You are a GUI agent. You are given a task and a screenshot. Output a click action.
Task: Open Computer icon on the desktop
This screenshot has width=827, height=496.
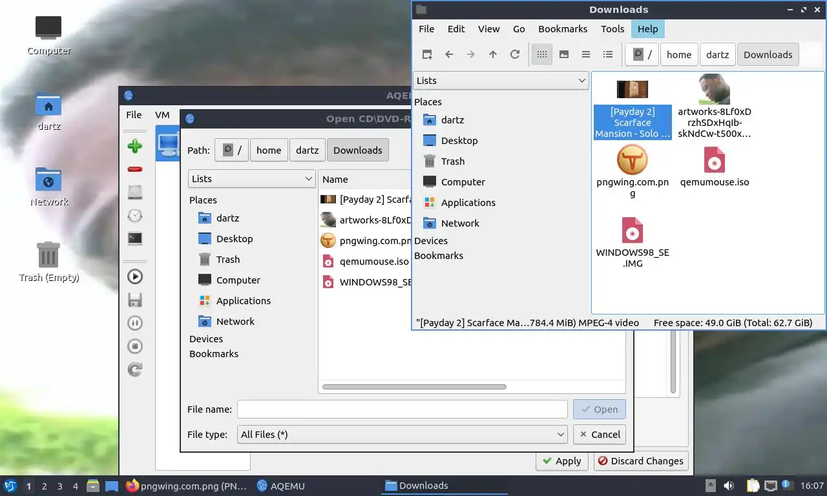click(x=49, y=36)
